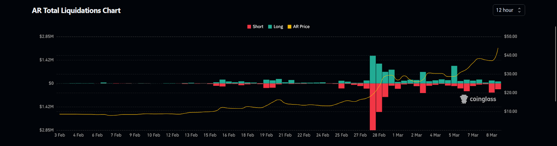Click the green Long legend color square
The image size is (557, 146).
click(270, 27)
